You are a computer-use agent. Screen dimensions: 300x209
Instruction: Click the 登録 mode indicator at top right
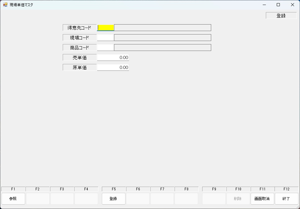click(281, 16)
